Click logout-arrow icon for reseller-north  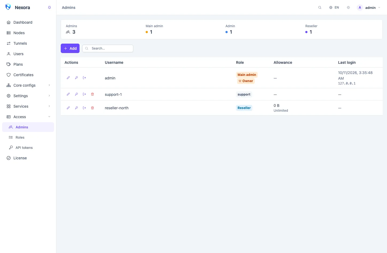click(x=84, y=108)
